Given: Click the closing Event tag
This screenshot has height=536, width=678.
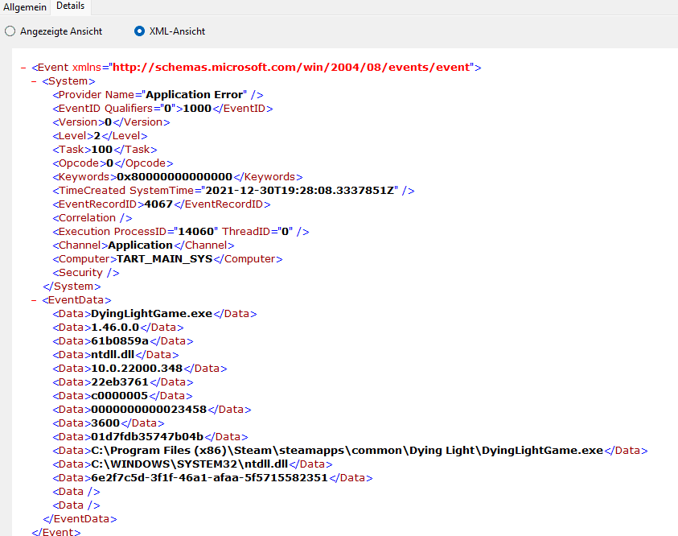Looking at the screenshot, I should point(56,532).
